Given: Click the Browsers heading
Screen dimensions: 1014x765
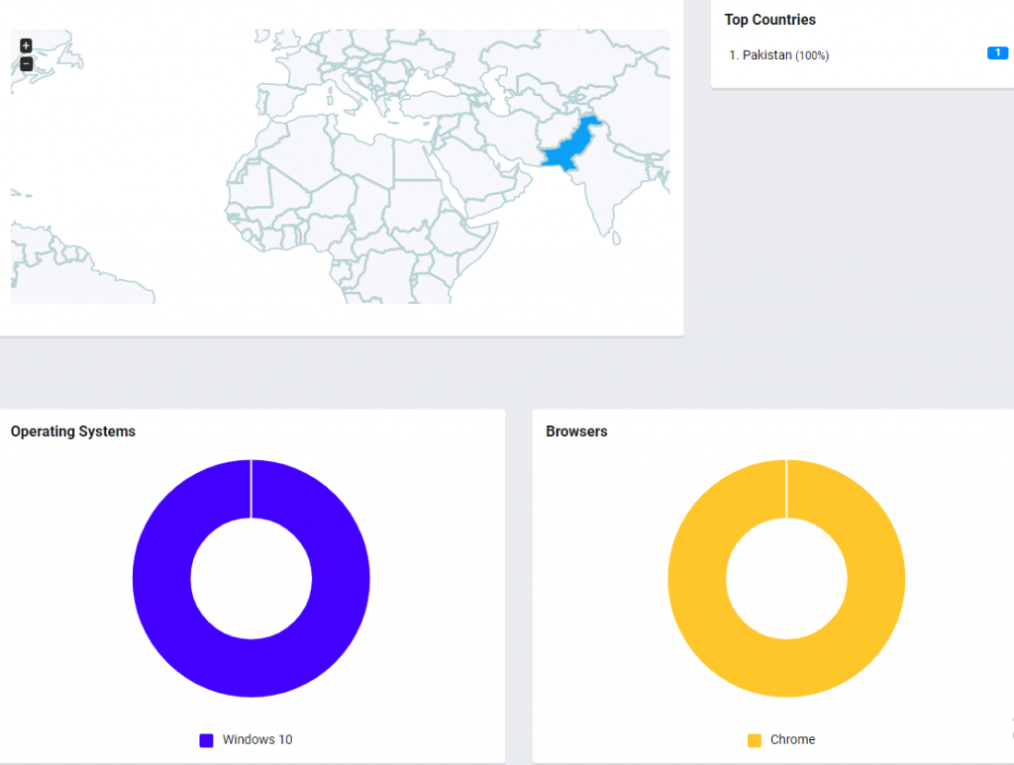Looking at the screenshot, I should point(577,431).
